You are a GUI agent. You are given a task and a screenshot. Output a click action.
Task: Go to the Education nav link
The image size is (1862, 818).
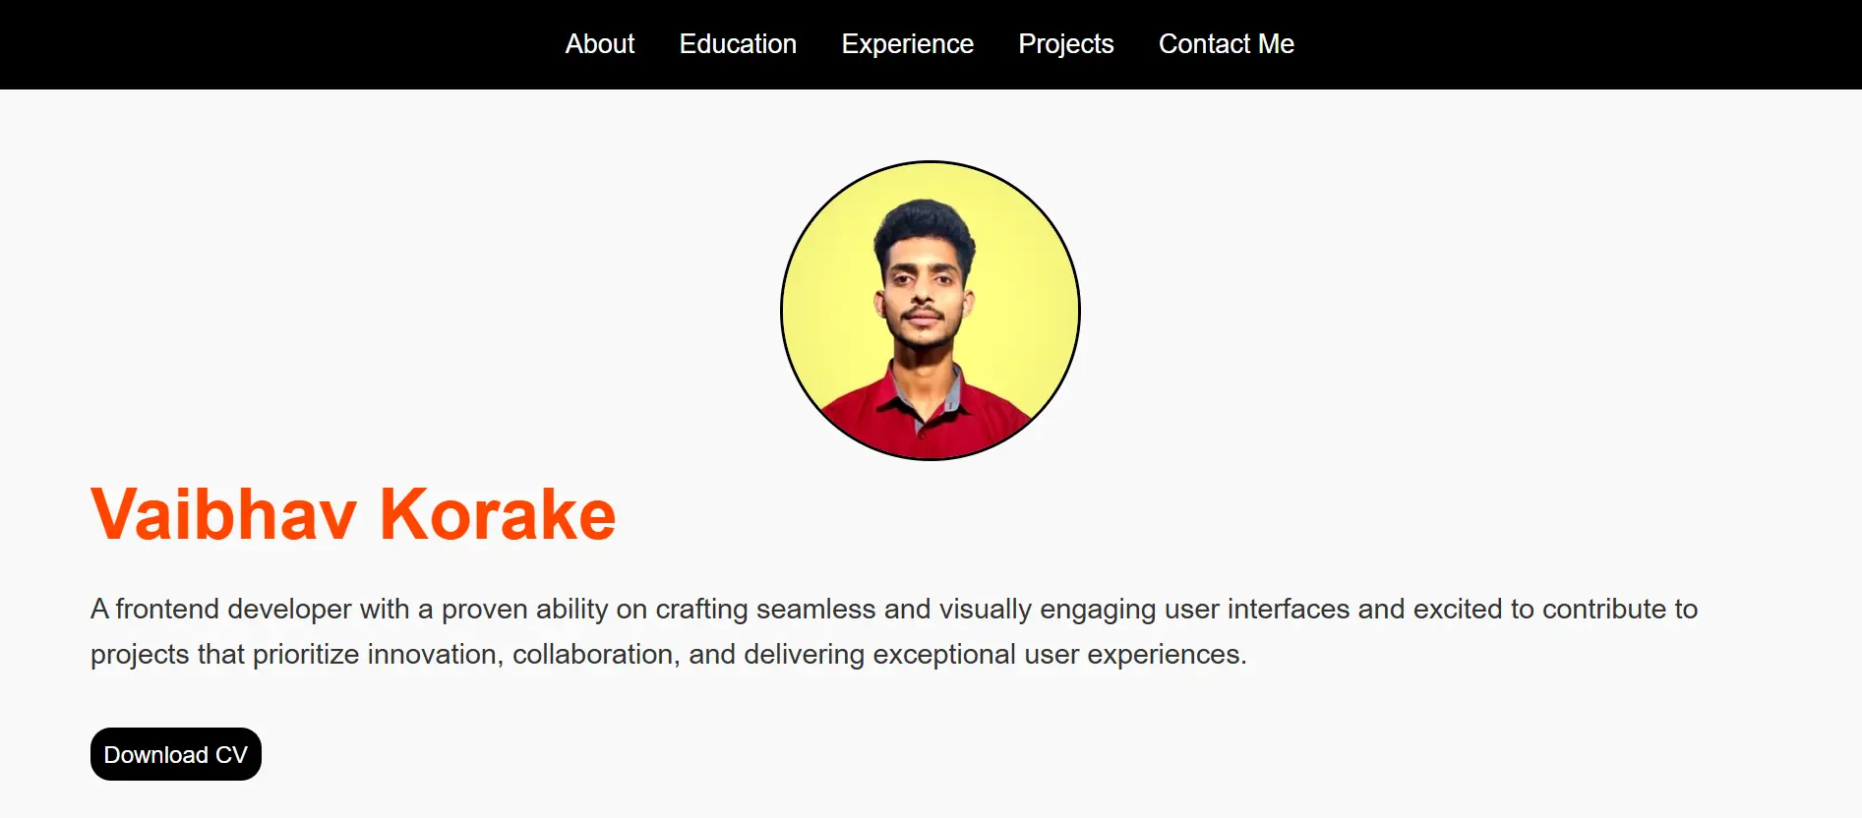click(x=738, y=44)
